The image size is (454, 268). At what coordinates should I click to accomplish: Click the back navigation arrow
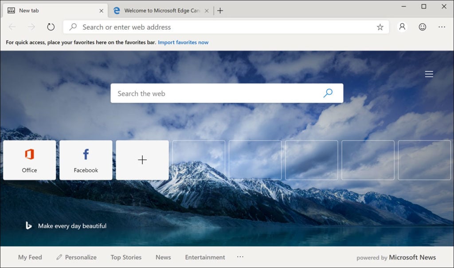[12, 27]
